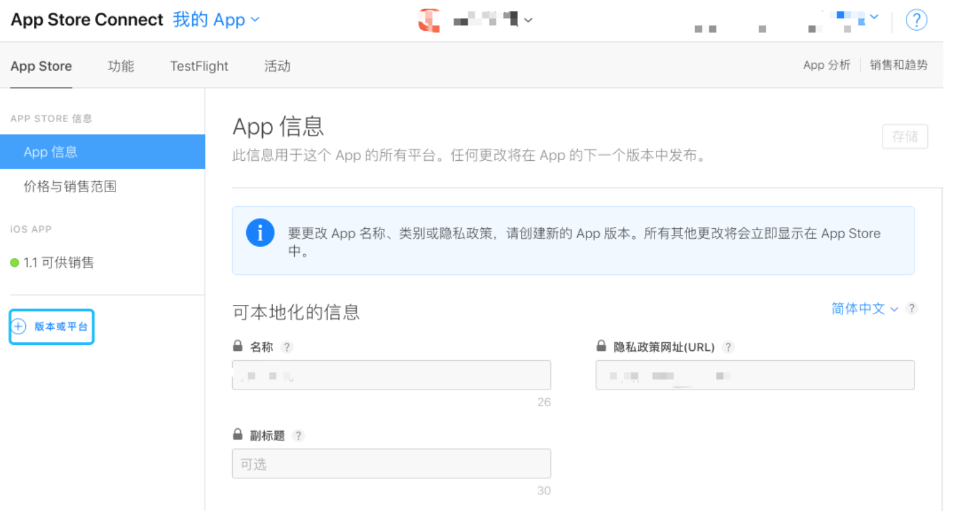The height and width of the screenshot is (511, 954).
Task: Switch to the App Store tab
Action: (x=41, y=66)
